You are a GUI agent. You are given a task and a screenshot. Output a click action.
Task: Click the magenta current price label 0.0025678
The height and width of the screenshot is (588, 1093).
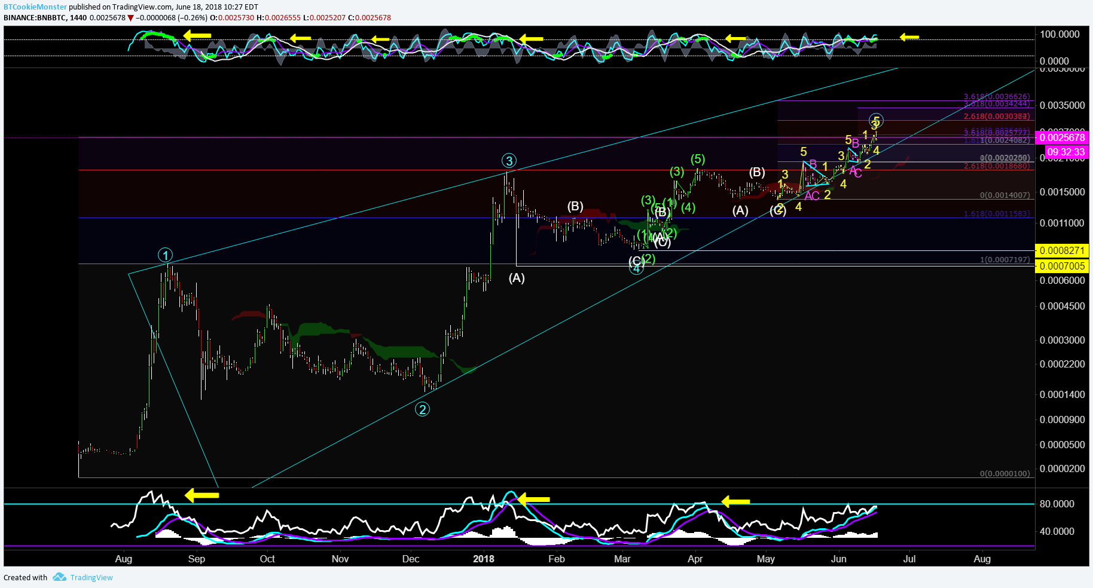[1062, 137]
